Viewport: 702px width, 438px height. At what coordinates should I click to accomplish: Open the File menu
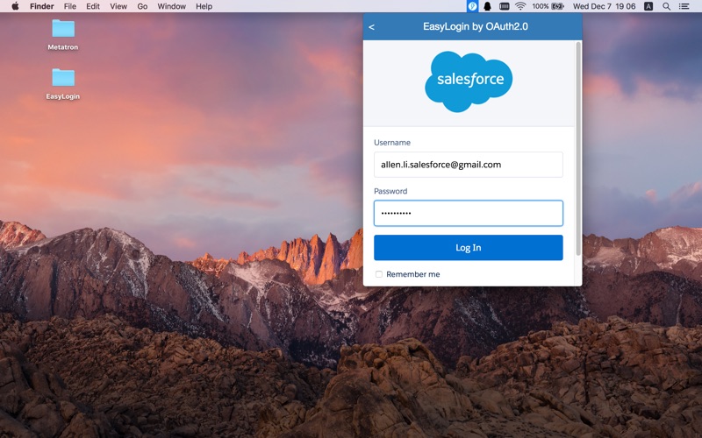[70, 6]
